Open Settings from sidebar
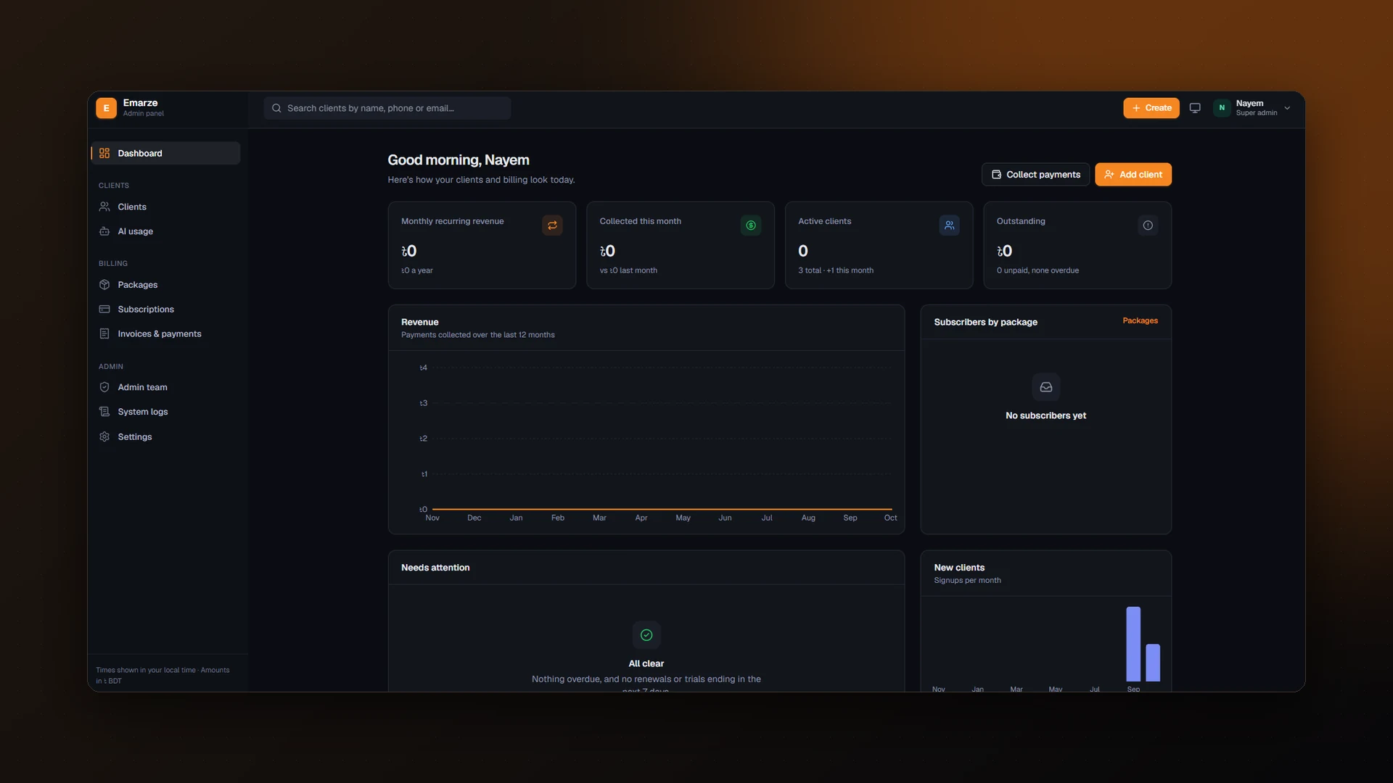This screenshot has width=1393, height=783. pyautogui.click(x=165, y=436)
